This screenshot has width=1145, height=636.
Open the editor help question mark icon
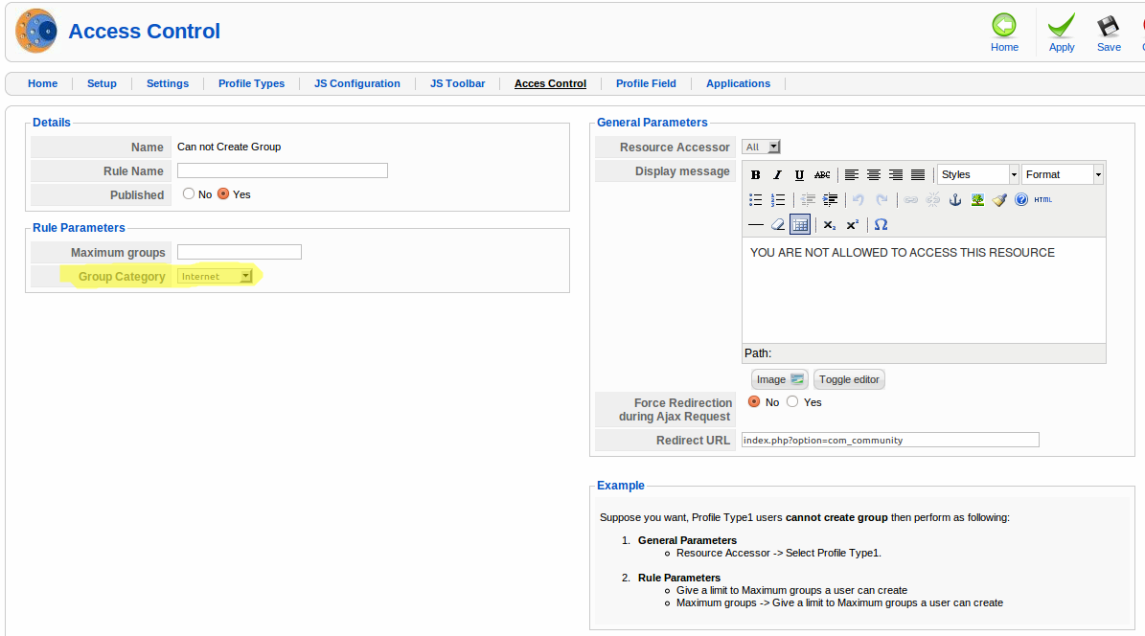point(1021,200)
